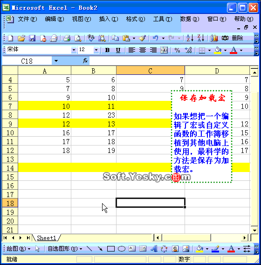Insert Clip Art from drawing toolbar
Image resolution: width=261 pixels, height=265 pixels.
click(175, 249)
